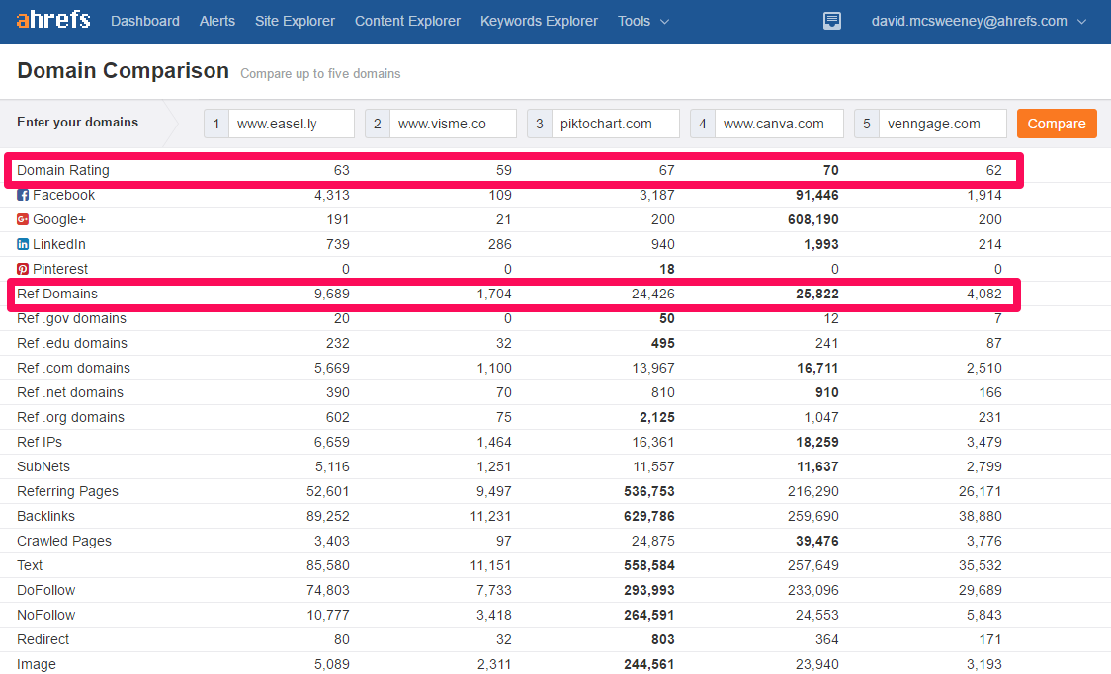Screen dimensions: 1111x674
Task: Click the NoFollow value 264,591
Action: click(649, 615)
